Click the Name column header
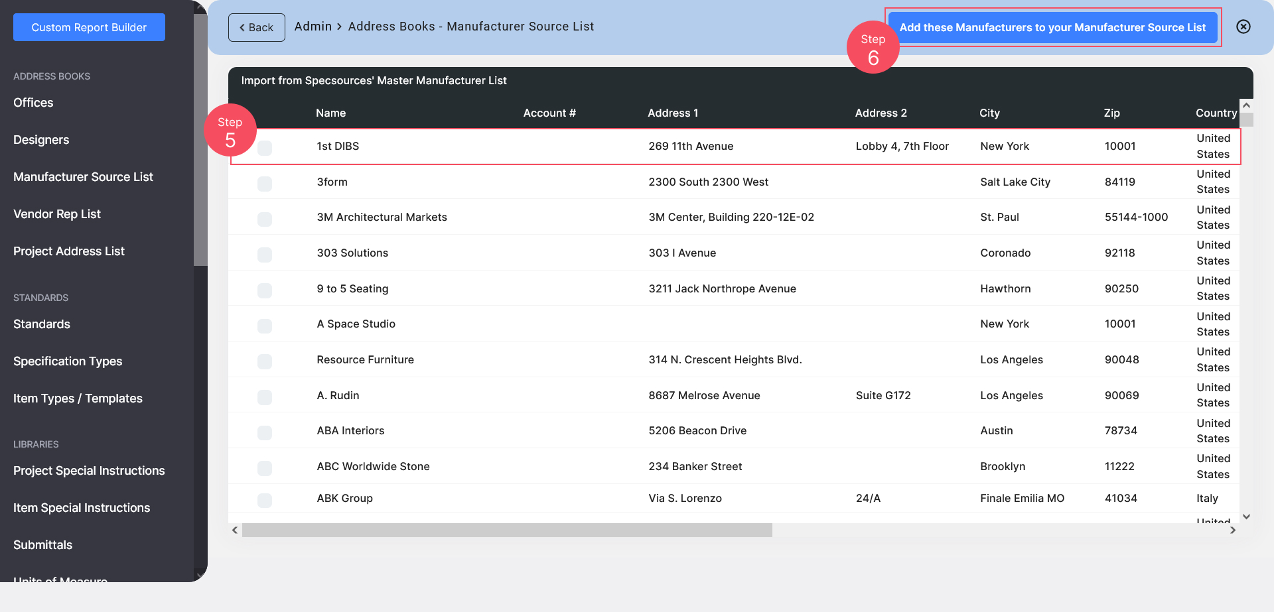Image resolution: width=1274 pixels, height=612 pixels. [x=330, y=113]
